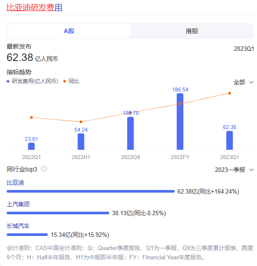Click the 指标趋势 heading
This screenshot has height=266, width=257.
(19, 72)
